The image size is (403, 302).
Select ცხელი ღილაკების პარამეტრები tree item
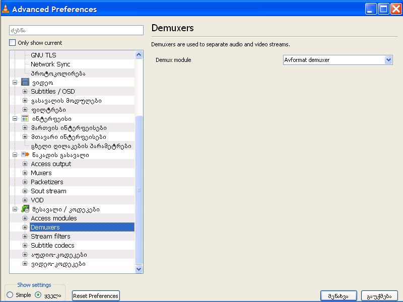[x=81, y=146]
